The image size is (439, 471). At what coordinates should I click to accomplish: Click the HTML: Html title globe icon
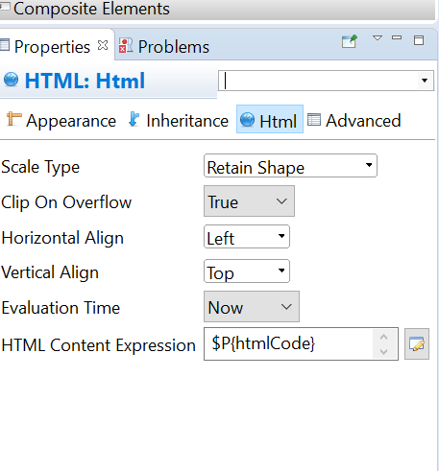[x=12, y=80]
